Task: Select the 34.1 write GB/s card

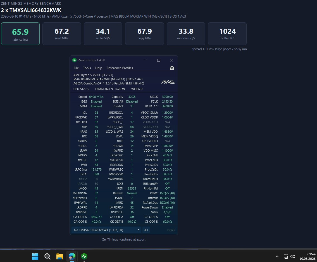Action: 103,34
